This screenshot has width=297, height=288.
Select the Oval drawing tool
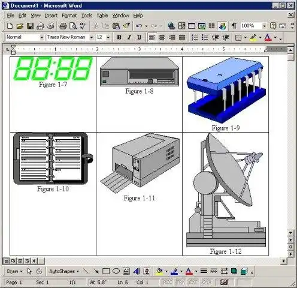pos(116,271)
